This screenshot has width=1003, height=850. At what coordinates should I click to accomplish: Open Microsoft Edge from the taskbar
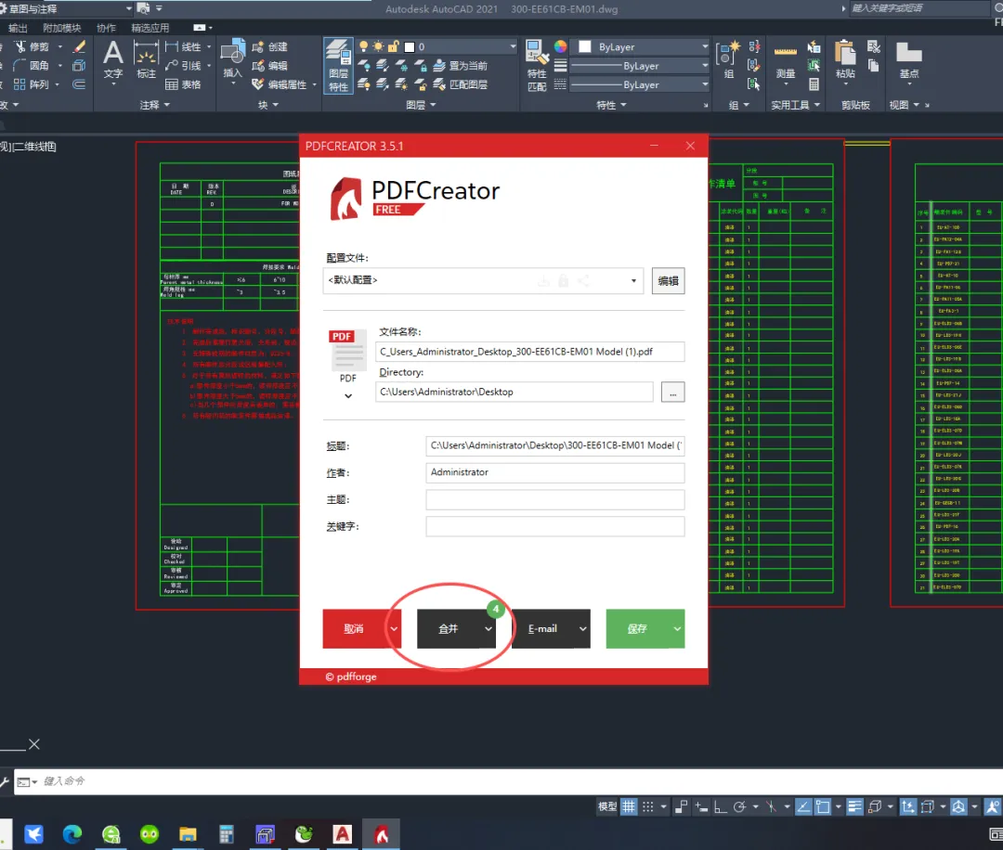tap(72, 834)
